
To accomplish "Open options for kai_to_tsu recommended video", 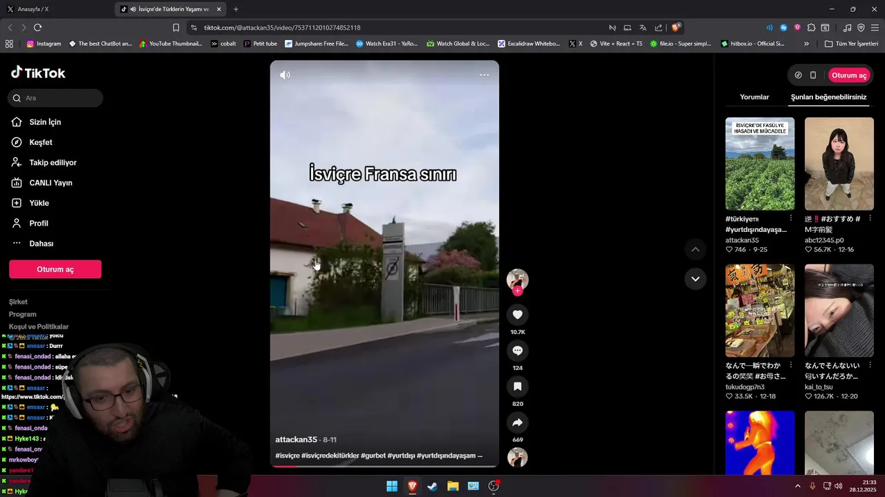I will coord(870,366).
